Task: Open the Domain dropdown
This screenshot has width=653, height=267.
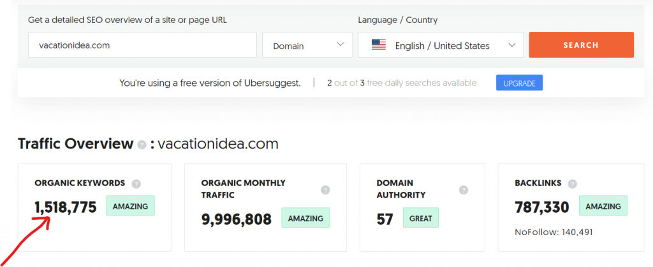Action: [x=307, y=45]
